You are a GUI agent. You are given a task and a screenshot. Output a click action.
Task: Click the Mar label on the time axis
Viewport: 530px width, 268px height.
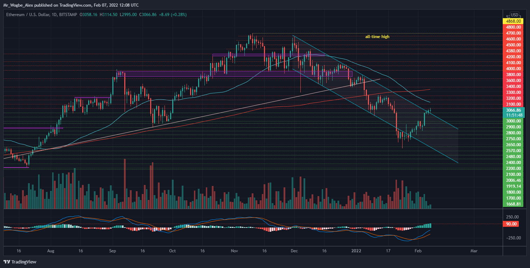click(474, 251)
